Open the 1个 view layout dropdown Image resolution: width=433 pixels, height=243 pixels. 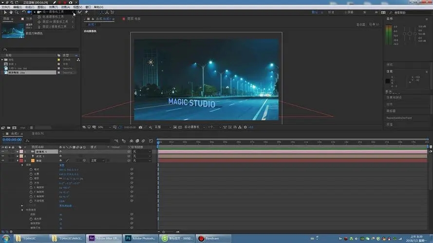[215, 127]
